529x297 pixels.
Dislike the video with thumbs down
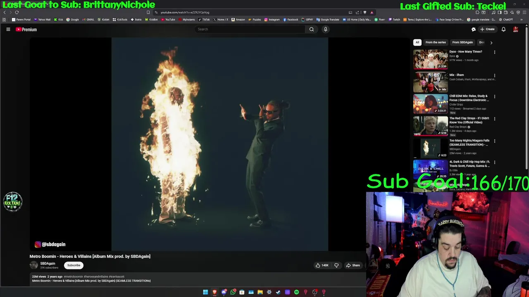(336, 265)
